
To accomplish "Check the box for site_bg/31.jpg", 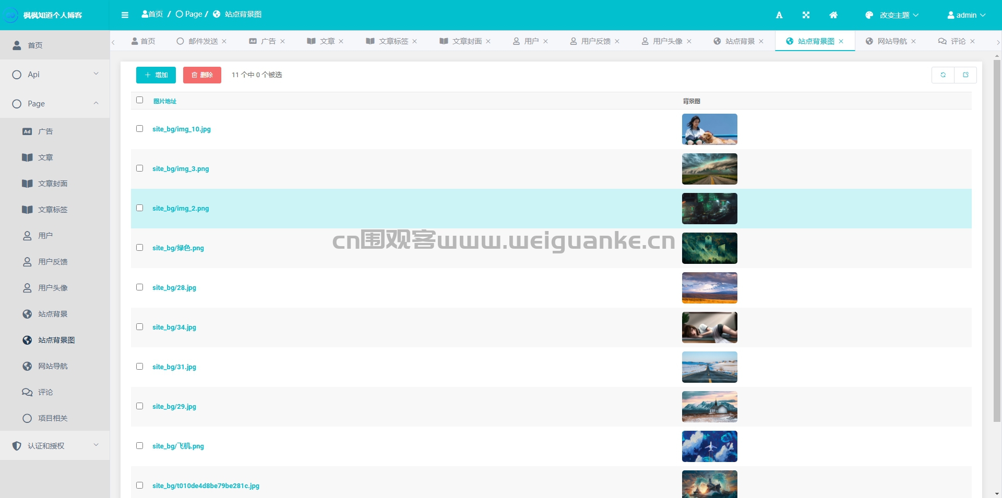I will [139, 367].
